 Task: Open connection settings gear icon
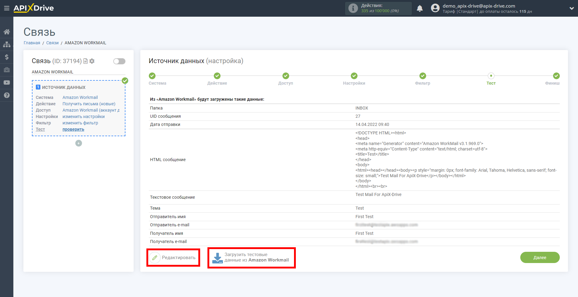click(x=92, y=61)
